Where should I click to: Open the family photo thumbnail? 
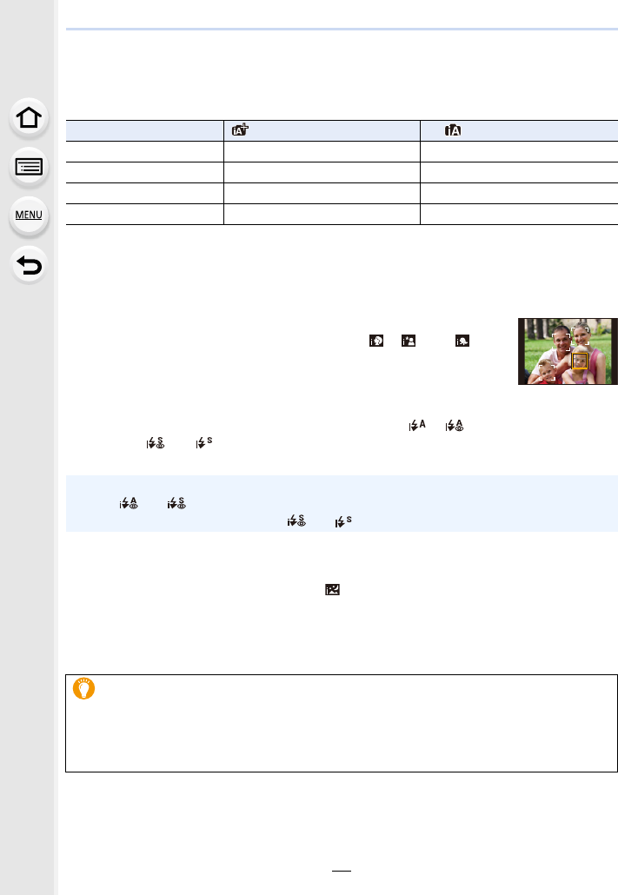(x=568, y=352)
